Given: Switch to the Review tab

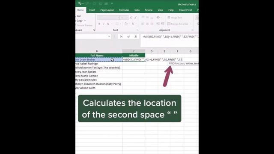Looking at the screenshot, I should tap(149, 10).
